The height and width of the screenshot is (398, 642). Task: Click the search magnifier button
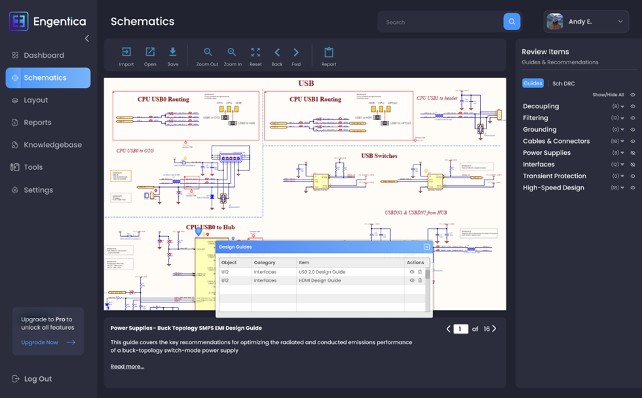(x=512, y=22)
